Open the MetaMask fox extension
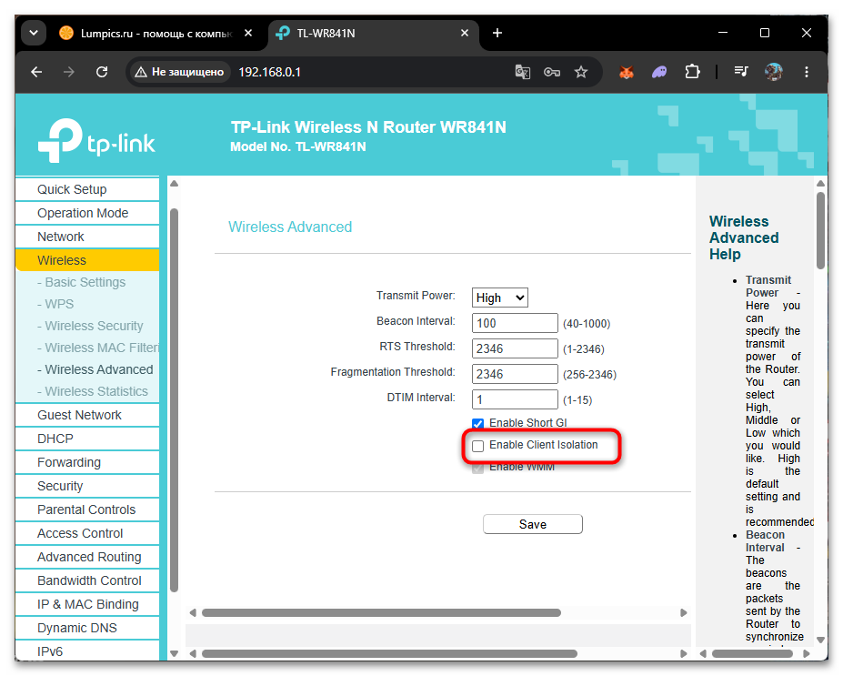The width and height of the screenshot is (843, 676). click(627, 72)
